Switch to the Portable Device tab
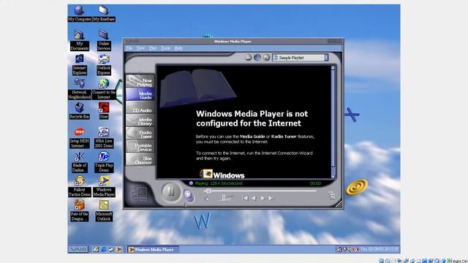Viewport: 468px width, 263px height. [140, 146]
